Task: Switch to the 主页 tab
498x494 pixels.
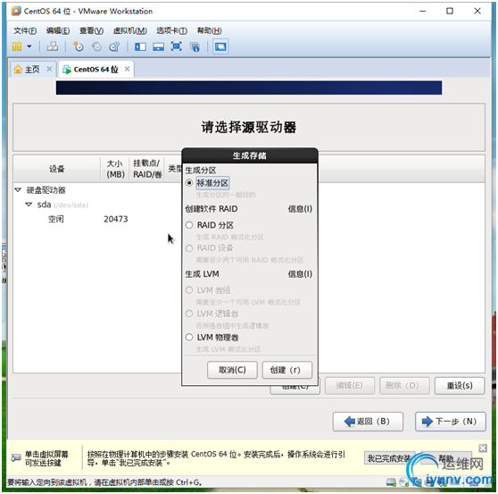Action: (x=33, y=69)
